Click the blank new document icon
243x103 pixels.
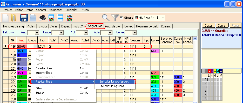tap(5, 18)
